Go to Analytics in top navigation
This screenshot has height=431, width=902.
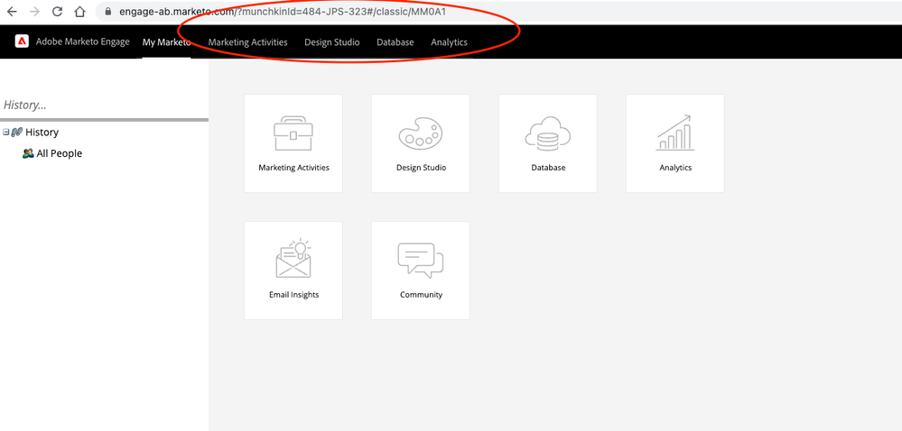click(449, 42)
